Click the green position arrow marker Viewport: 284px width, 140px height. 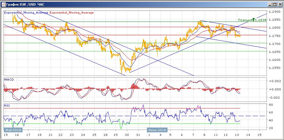(254, 19)
